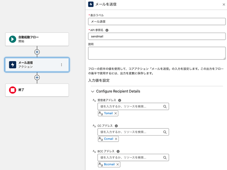This screenshot has width=227, height=170.
Task: Remove the Ccmail pill
Action: [116, 139]
